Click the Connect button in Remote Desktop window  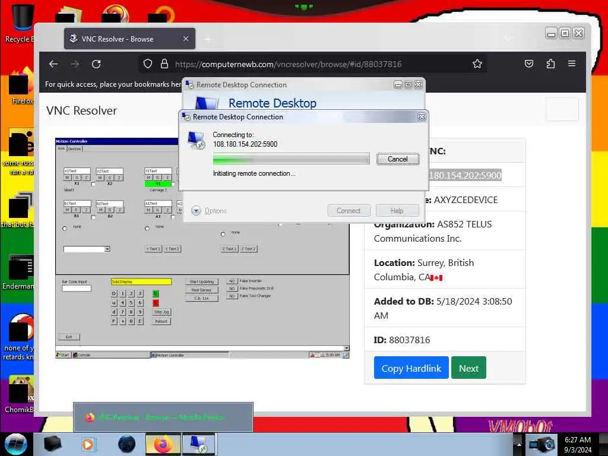(349, 211)
